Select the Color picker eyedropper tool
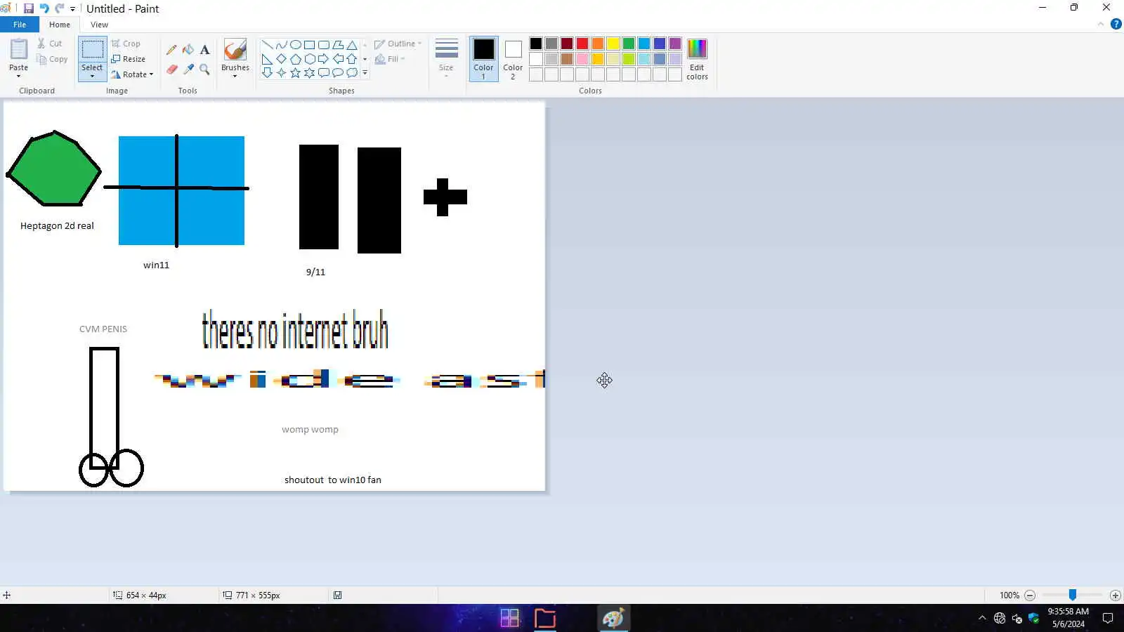1124x632 pixels. [x=188, y=69]
